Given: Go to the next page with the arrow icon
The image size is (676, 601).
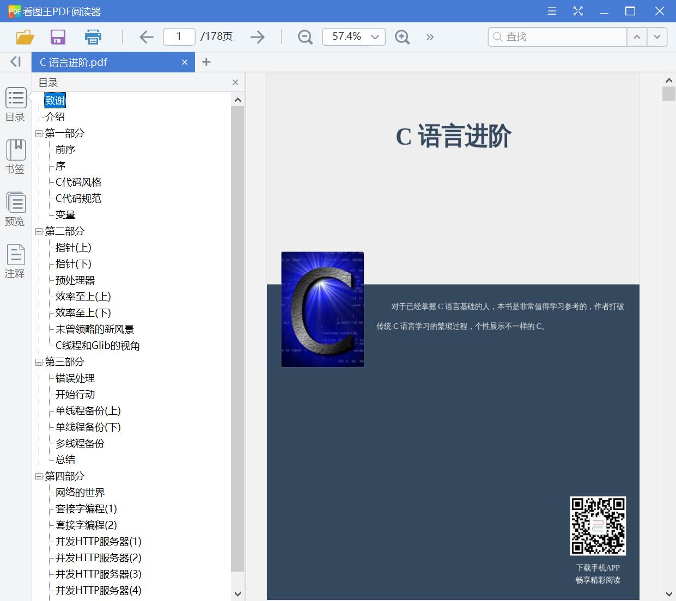Looking at the screenshot, I should [x=258, y=36].
